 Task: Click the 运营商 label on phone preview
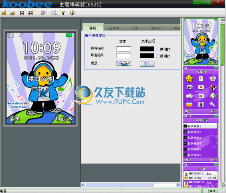point(40,88)
